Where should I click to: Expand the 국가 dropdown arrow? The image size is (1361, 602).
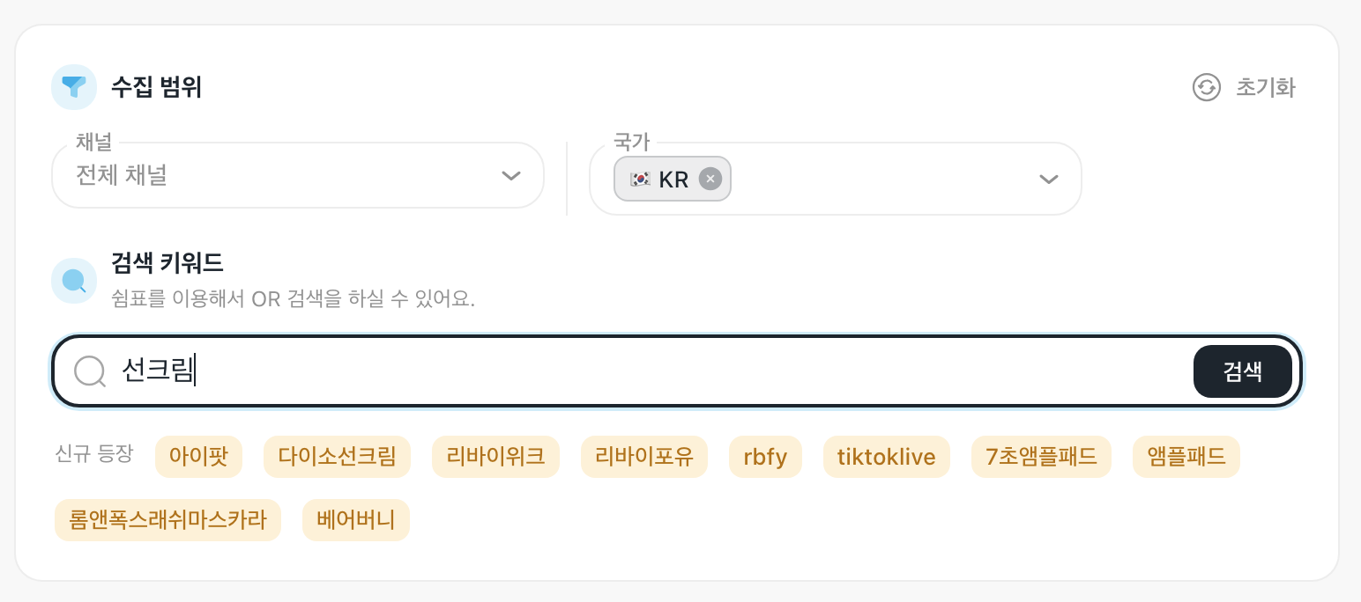(1048, 179)
